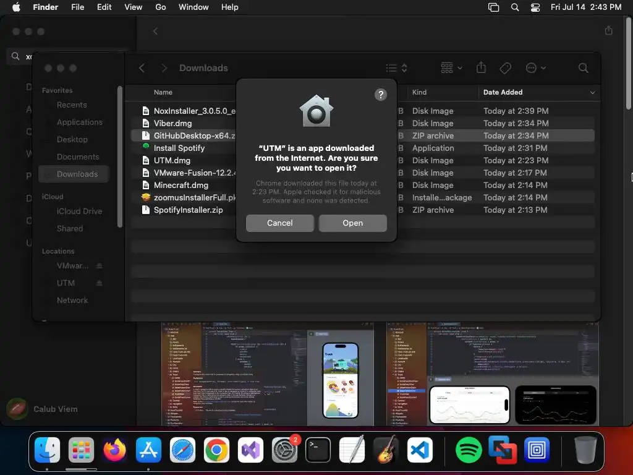Click the Share icon in Downloads toolbar

(x=481, y=67)
